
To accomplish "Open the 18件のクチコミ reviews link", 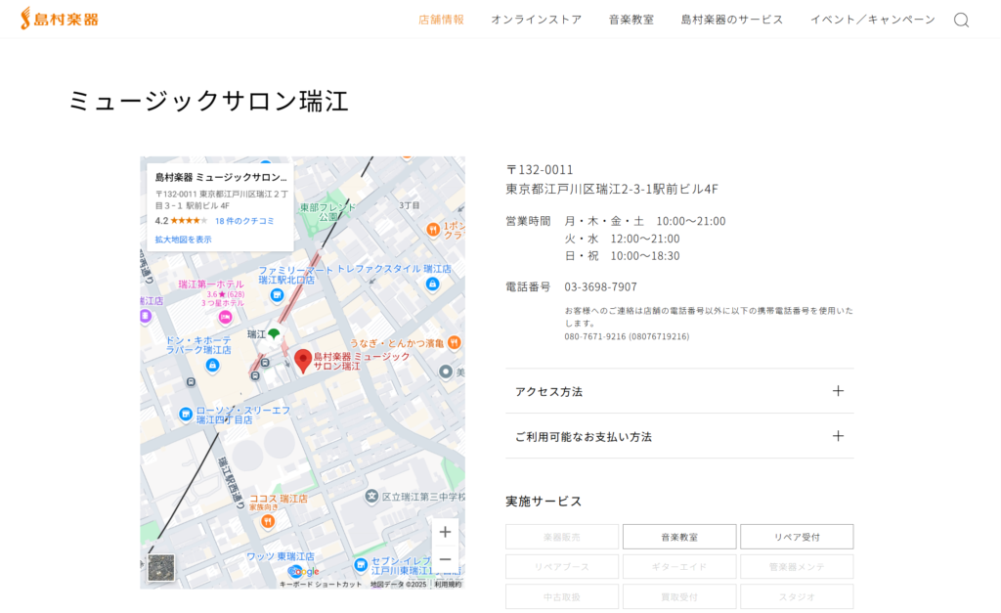I will pos(244,221).
